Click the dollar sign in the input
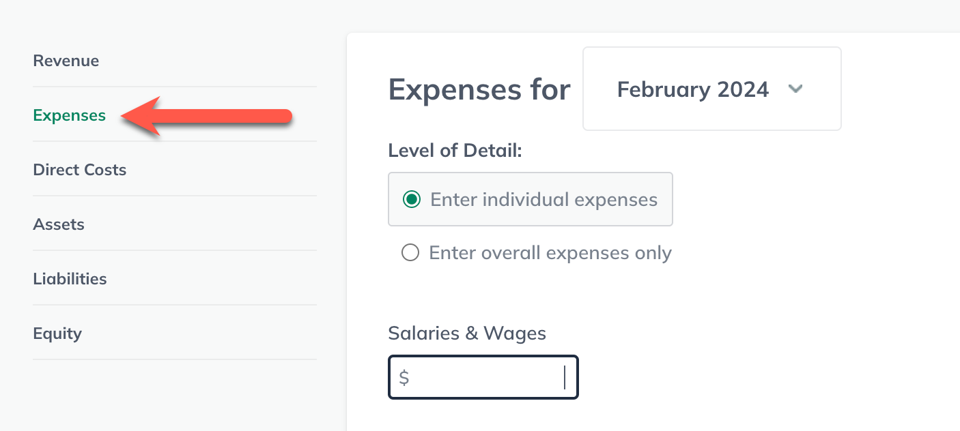The height and width of the screenshot is (431, 960). coord(406,376)
